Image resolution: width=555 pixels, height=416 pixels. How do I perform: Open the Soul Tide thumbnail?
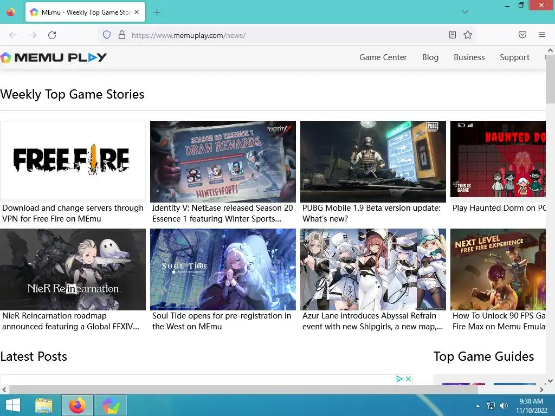pyautogui.click(x=223, y=269)
